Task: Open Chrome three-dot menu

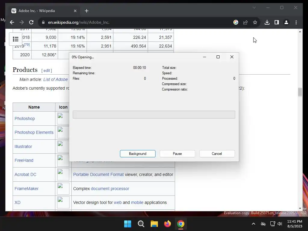Action: (296, 22)
